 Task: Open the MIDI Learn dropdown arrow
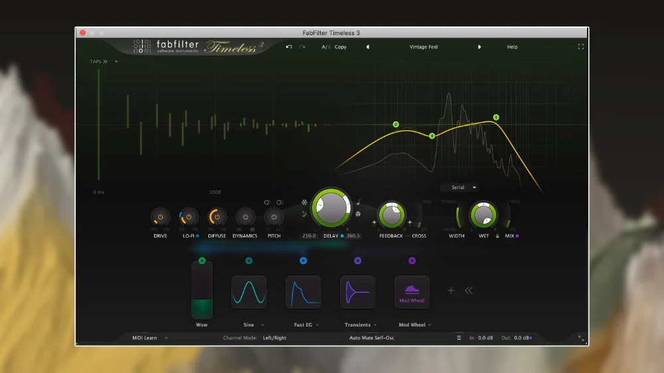pyautogui.click(x=166, y=338)
